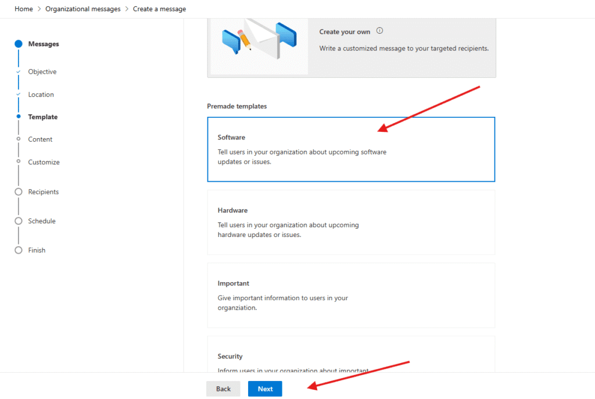595x399 pixels.
Task: Choose the Hardware premade template
Action: (x=351, y=222)
